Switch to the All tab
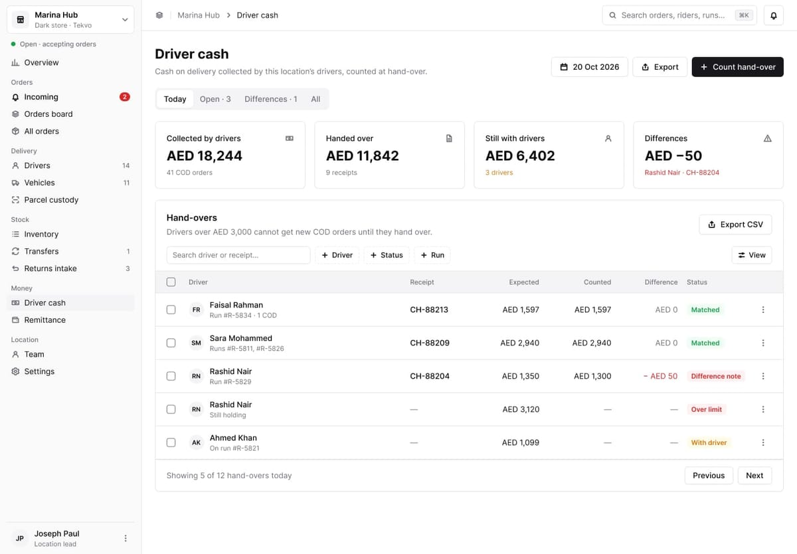797x554 pixels. [x=315, y=99]
